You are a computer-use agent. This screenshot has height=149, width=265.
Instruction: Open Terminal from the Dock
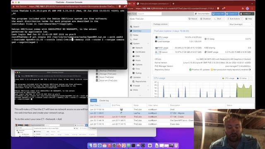tap(133, 145)
